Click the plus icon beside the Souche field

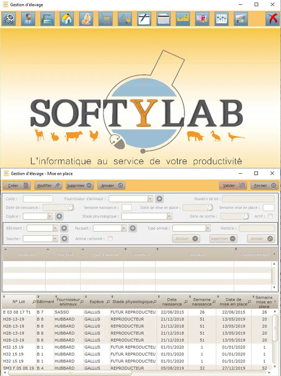(x=64, y=239)
